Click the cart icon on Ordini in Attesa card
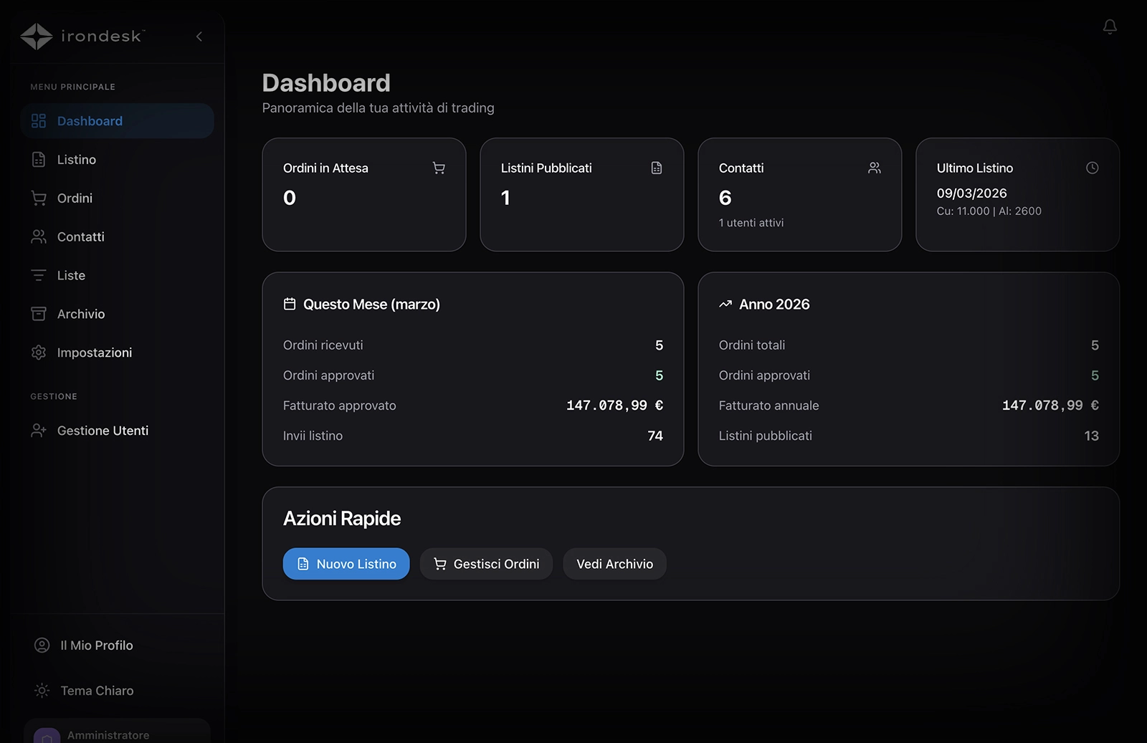The height and width of the screenshot is (743, 1147). coord(439,168)
